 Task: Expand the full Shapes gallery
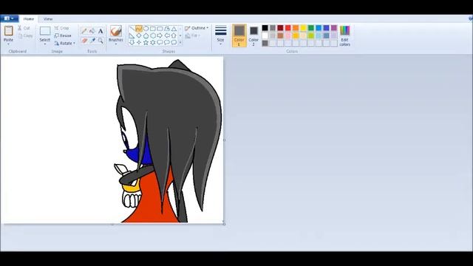[x=180, y=43]
